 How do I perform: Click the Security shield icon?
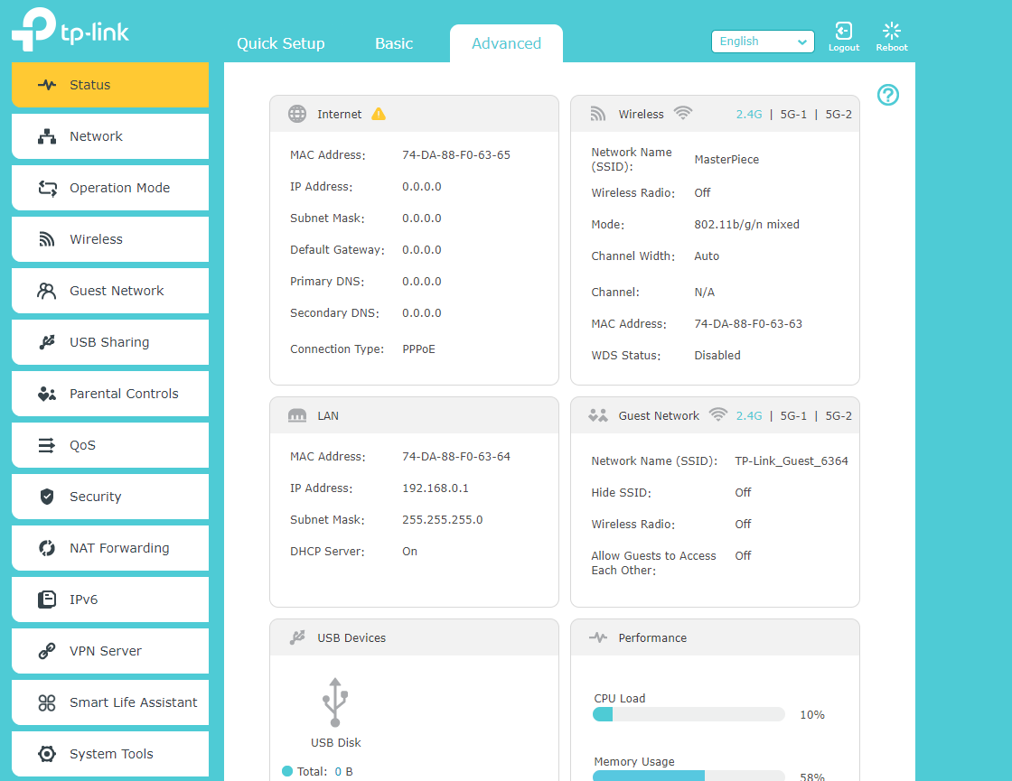coord(46,497)
